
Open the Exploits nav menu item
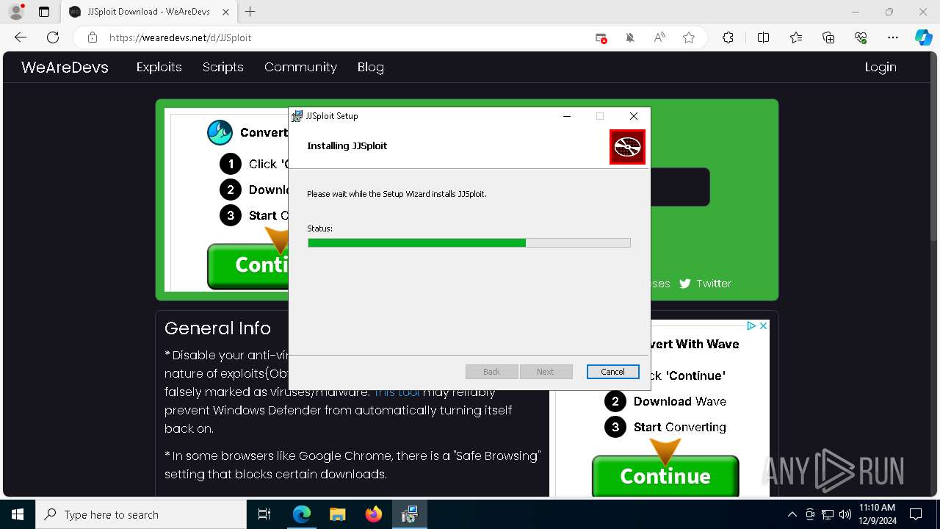pos(159,67)
